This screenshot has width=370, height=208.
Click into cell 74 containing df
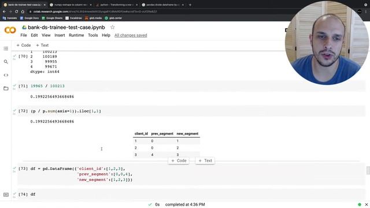[x=33, y=194]
